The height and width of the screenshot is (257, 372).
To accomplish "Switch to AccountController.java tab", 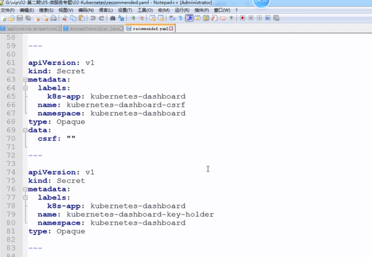I will coord(94,29).
